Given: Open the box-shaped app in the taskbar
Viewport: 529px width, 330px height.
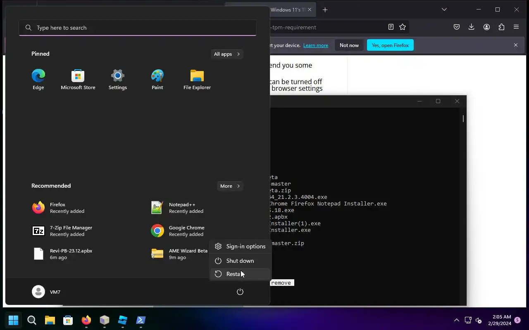Looking at the screenshot, I should pyautogui.click(x=105, y=320).
